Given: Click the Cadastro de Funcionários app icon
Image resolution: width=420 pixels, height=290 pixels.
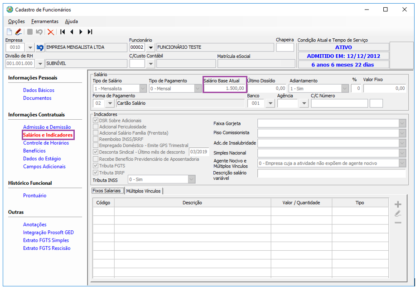Looking at the screenshot, I should 10,9.
